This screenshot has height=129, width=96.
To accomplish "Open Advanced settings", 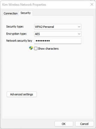I will 22,94.
